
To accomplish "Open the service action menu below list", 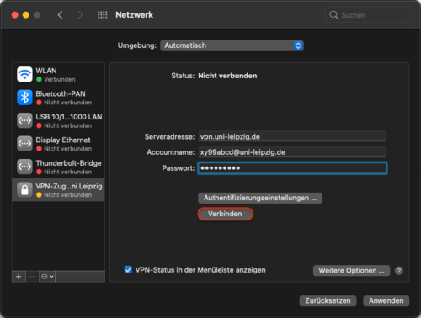I will 47,277.
